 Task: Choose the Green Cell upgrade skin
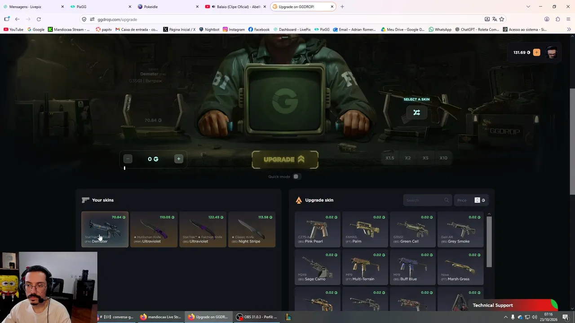(x=413, y=229)
